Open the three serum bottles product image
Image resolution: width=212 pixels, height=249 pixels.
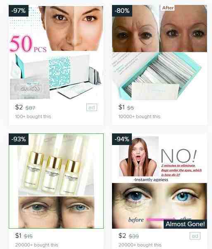click(x=56, y=181)
